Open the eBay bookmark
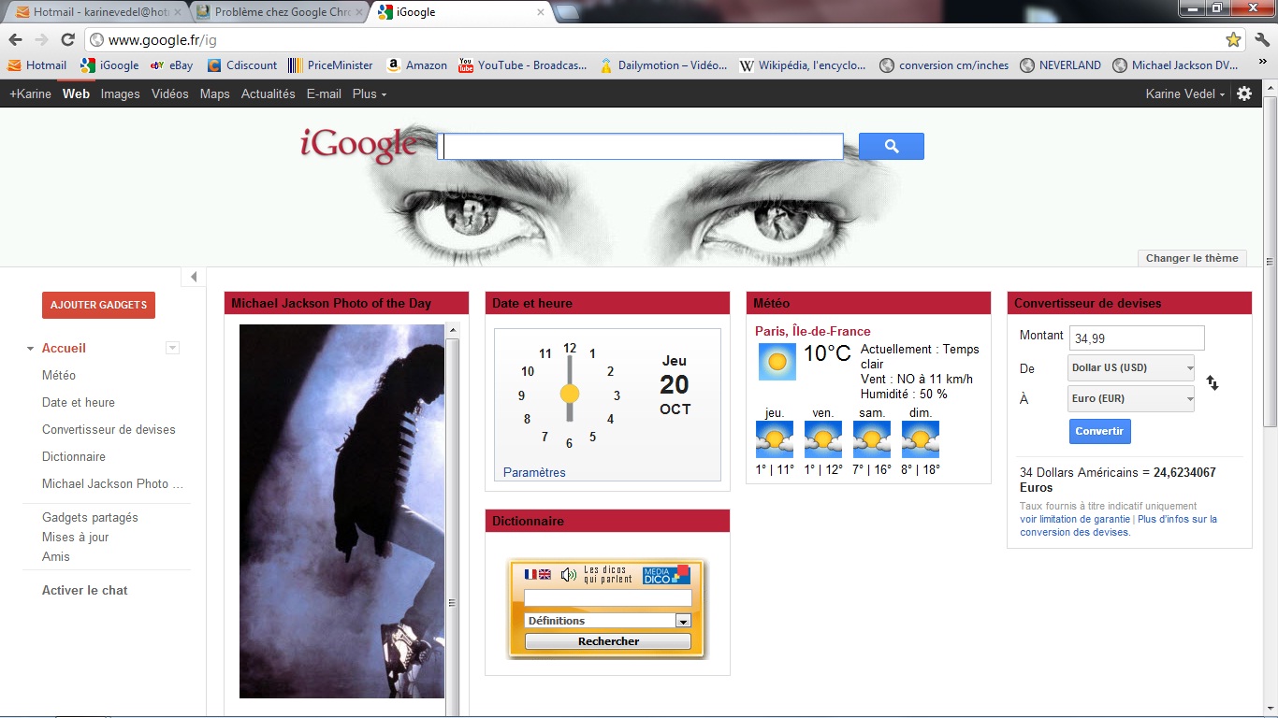 171,65
